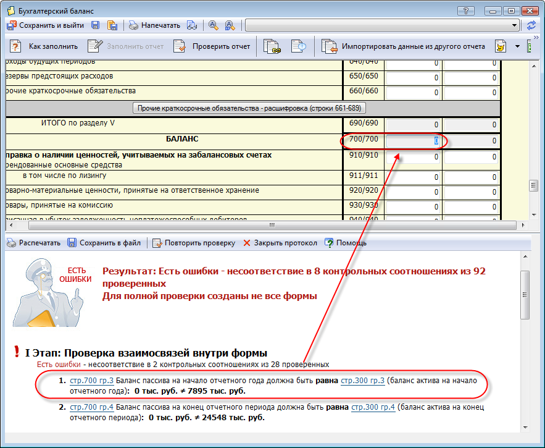Image resolution: width=545 pixels, height=448 pixels.
Task: Open the dropdown arrow next to cat icon
Action: tap(517, 46)
